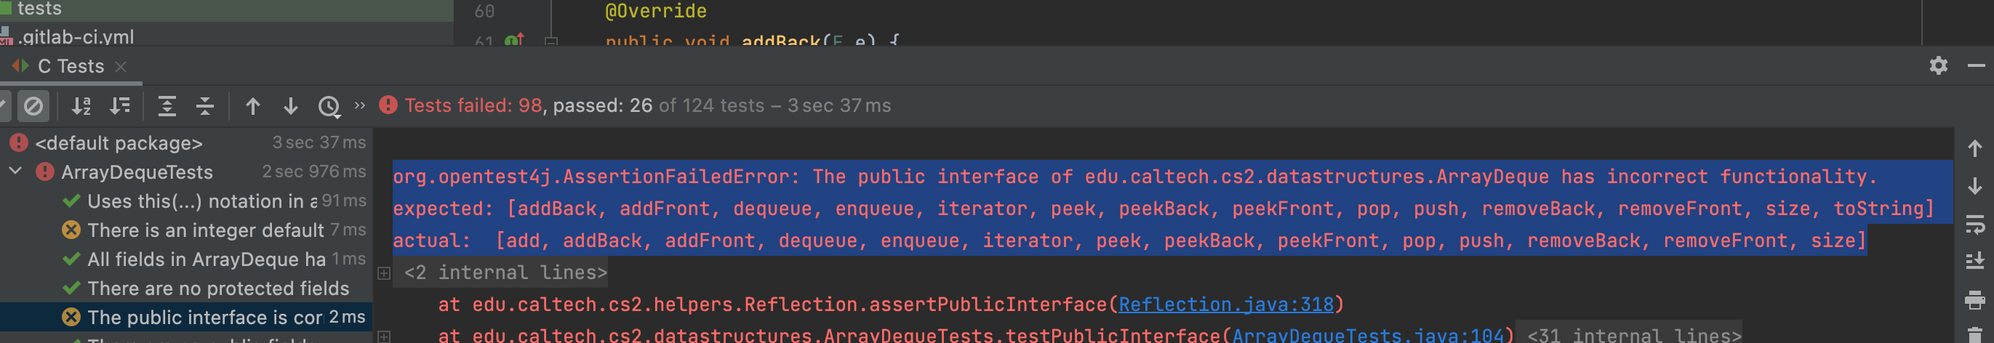
Task: Print the console output
Action: [1974, 299]
